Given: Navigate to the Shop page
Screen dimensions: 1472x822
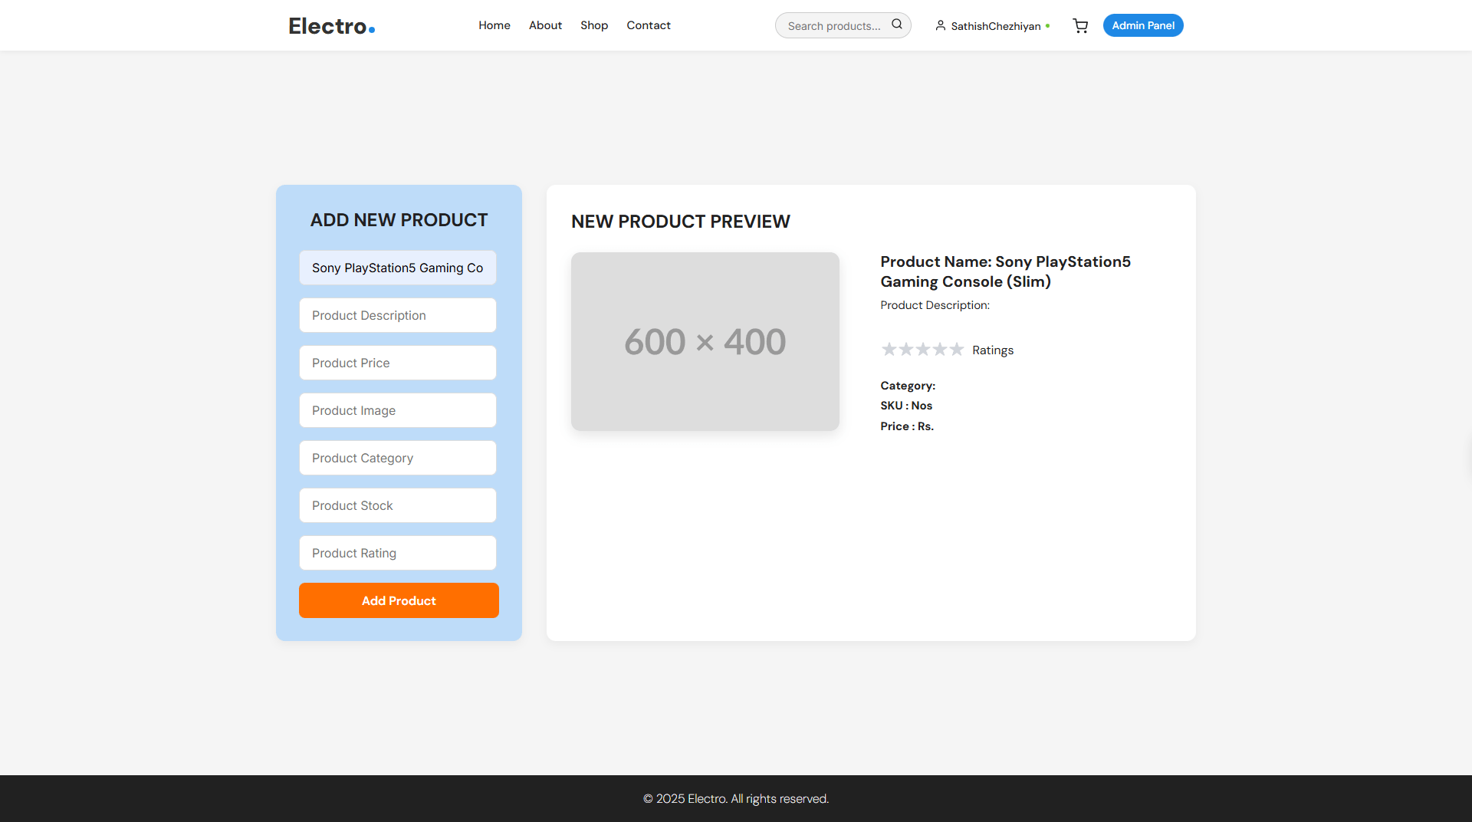Looking at the screenshot, I should coord(594,25).
